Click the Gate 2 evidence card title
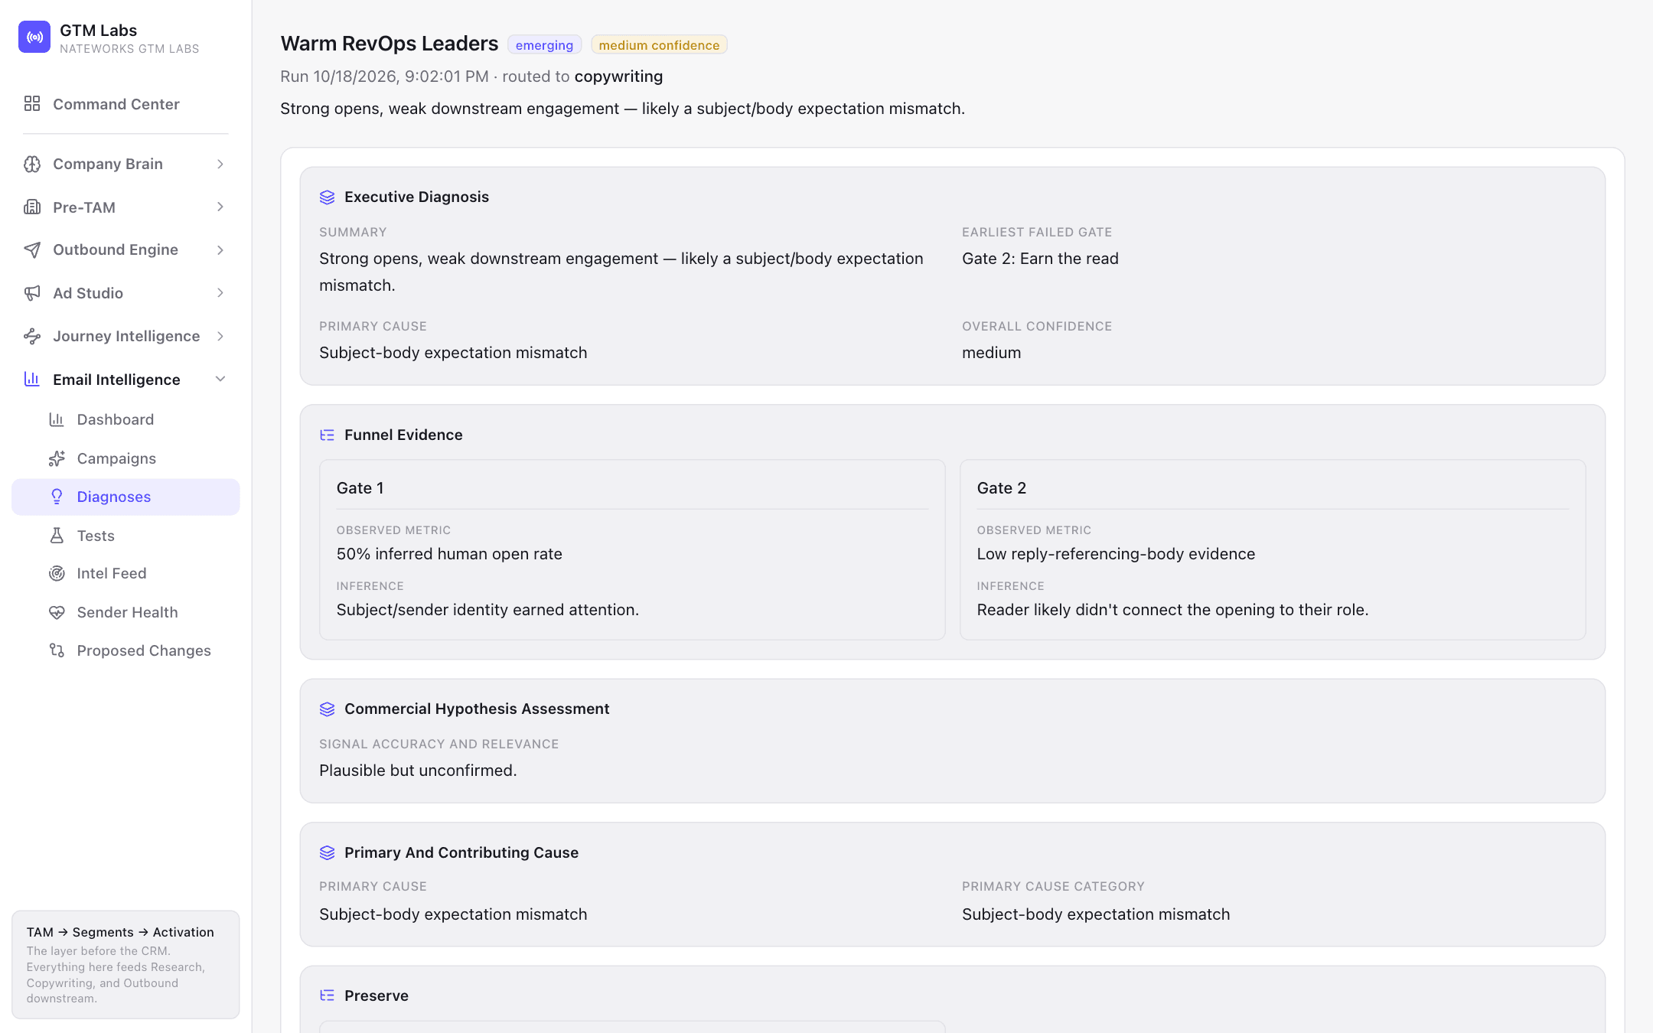The image size is (1653, 1033). click(x=1002, y=488)
